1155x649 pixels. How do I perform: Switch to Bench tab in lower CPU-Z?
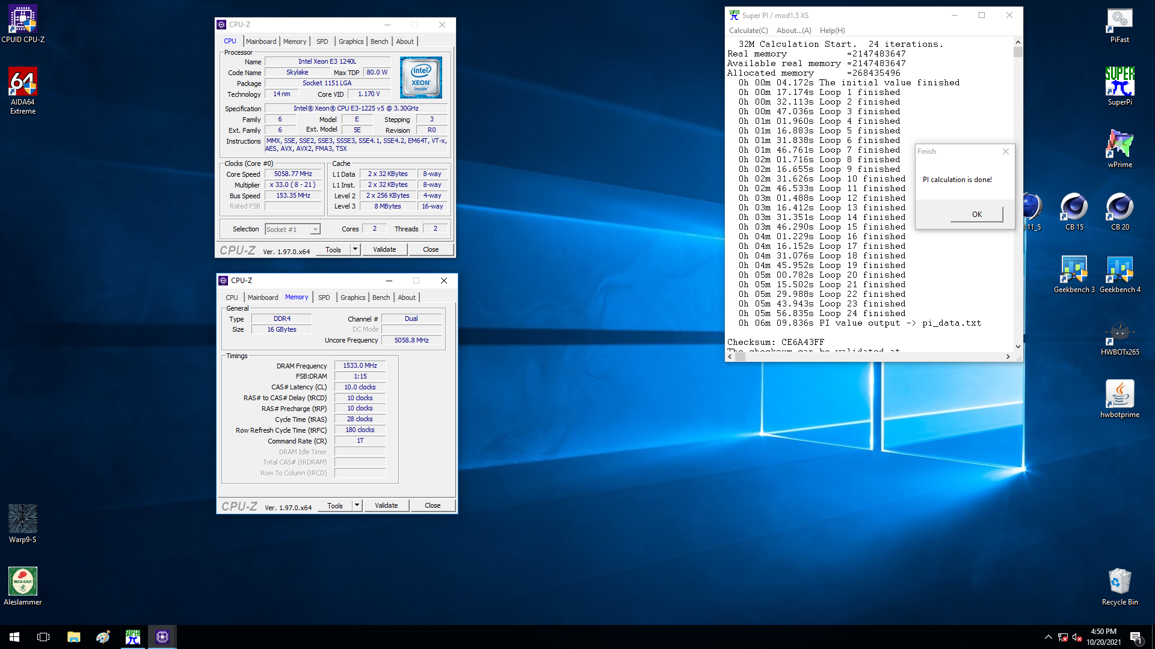click(381, 297)
